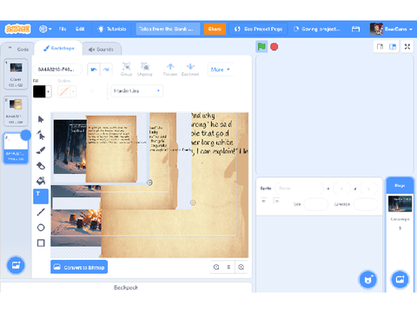Click the show sprite eye toggle
417x313 pixels.
(264, 201)
